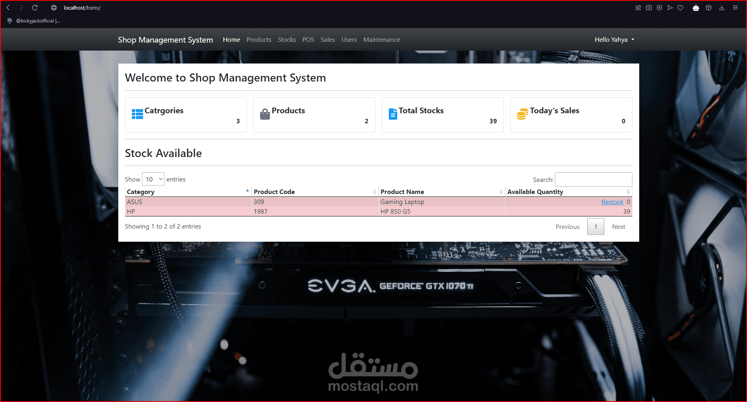The width and height of the screenshot is (747, 402).
Task: Go back using the browser back arrow
Action: click(x=8, y=8)
